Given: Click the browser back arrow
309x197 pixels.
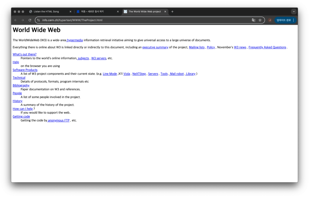Looking at the screenshot, I should (15, 20).
